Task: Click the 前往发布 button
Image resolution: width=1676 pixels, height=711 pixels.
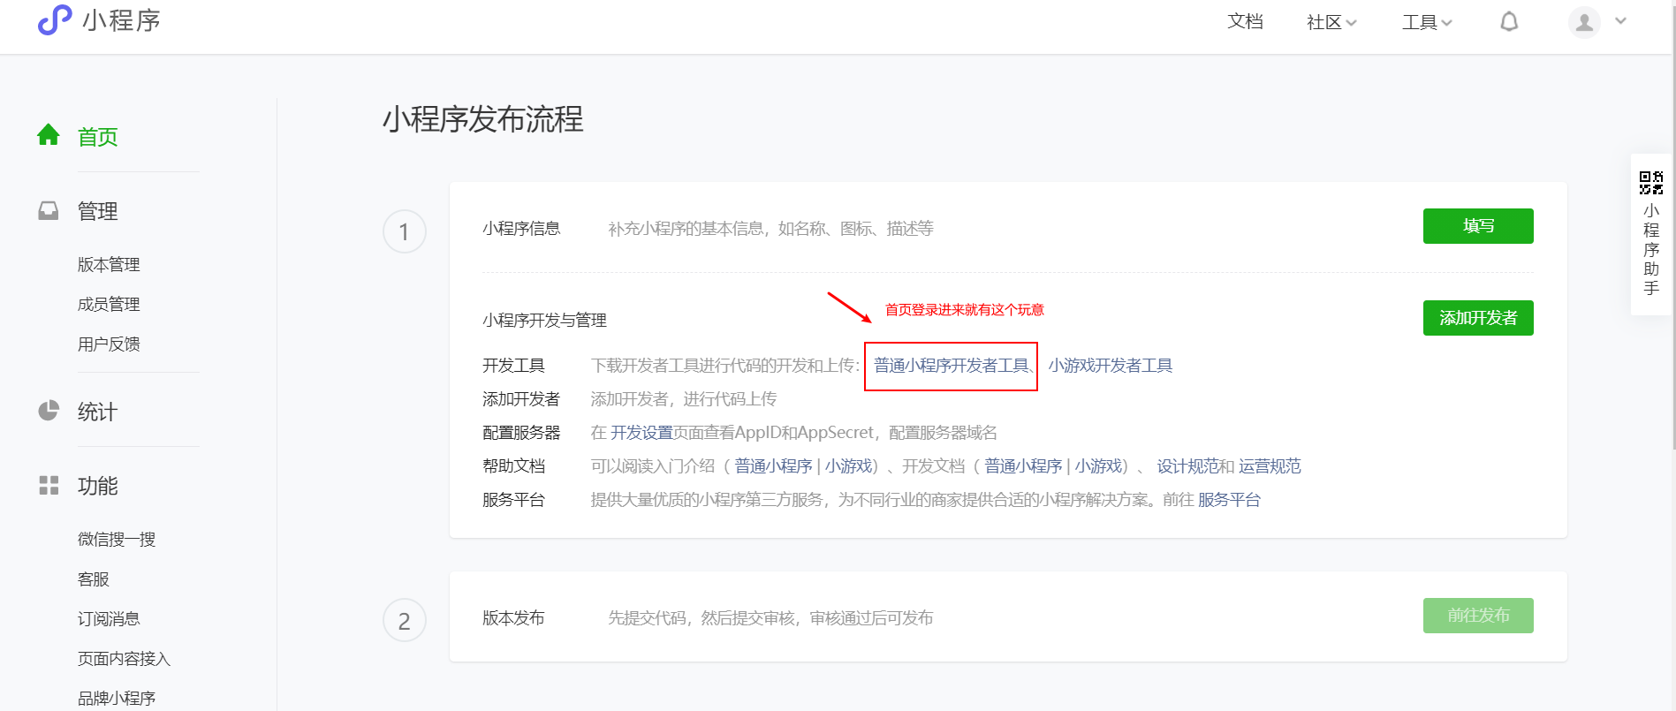Action: 1478,616
